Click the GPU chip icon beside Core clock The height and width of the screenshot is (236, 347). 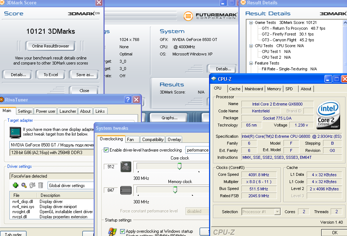point(126,167)
